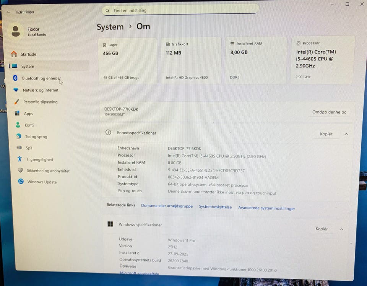Click the Netværk og internet wifi icon
367x286 pixels.
pos(16,90)
